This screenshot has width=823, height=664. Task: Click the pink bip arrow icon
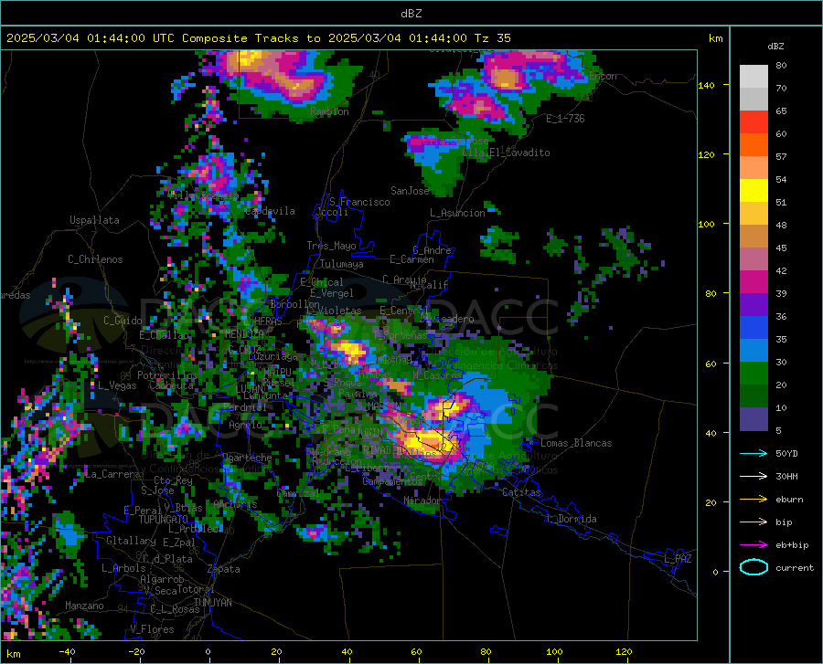pyautogui.click(x=754, y=522)
